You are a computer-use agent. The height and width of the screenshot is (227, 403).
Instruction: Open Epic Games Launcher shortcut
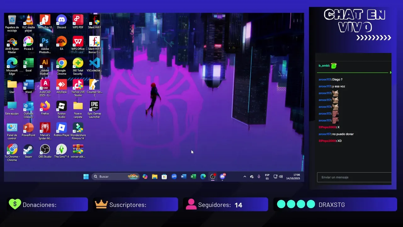pos(94,110)
